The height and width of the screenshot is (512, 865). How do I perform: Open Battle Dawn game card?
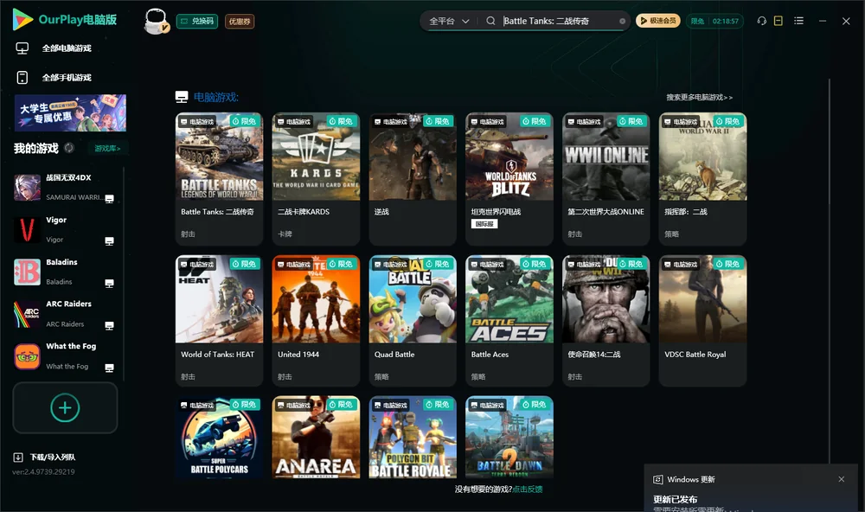point(509,437)
